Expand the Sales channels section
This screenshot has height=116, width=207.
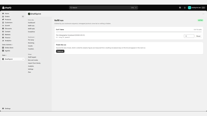pyautogui.click(x=8, y=45)
